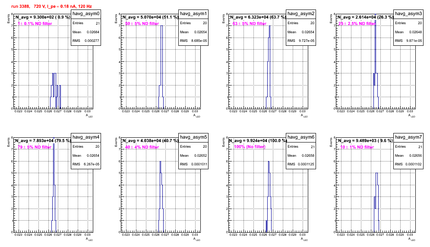
Task: Click the N_avg = 2.614e+04 label
Action: point(365,17)
